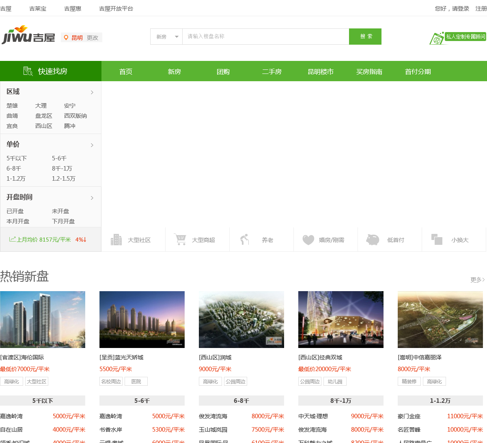Image resolution: width=487 pixels, height=443 pixels.
Task: Open 玉山城岚园 listing
Action: click(x=213, y=430)
